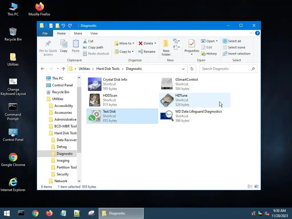Expand the Open button dropdown arrow
This screenshot has height=219, width=292.
point(217,41)
